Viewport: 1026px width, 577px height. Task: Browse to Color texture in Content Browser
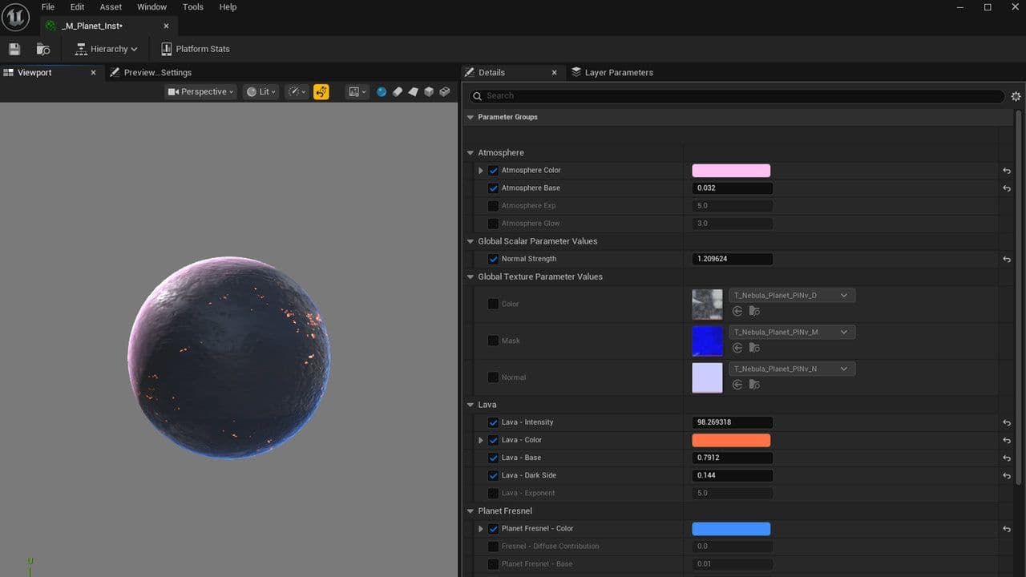click(754, 311)
